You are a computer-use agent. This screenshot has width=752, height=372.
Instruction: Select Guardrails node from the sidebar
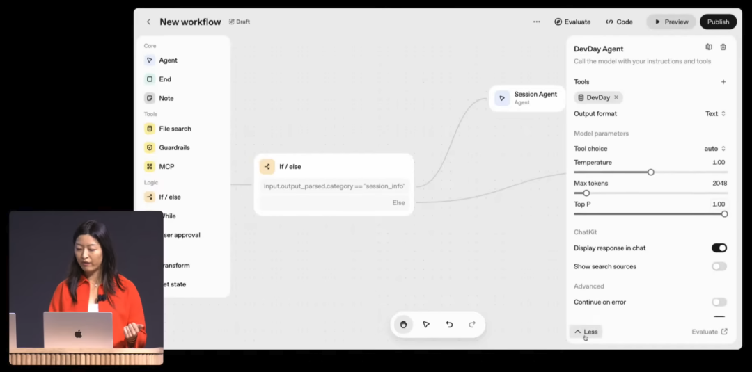point(173,147)
